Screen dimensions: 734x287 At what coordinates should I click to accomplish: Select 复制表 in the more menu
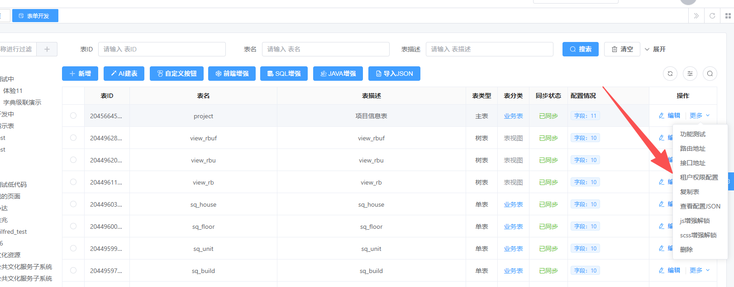[x=689, y=192]
